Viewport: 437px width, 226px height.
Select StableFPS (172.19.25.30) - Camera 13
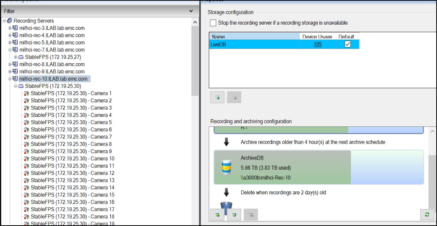point(73,180)
